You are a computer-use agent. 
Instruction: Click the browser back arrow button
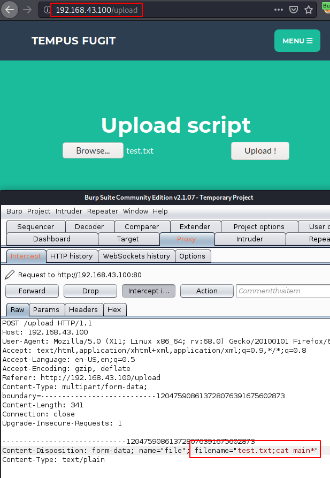pyautogui.click(x=10, y=10)
